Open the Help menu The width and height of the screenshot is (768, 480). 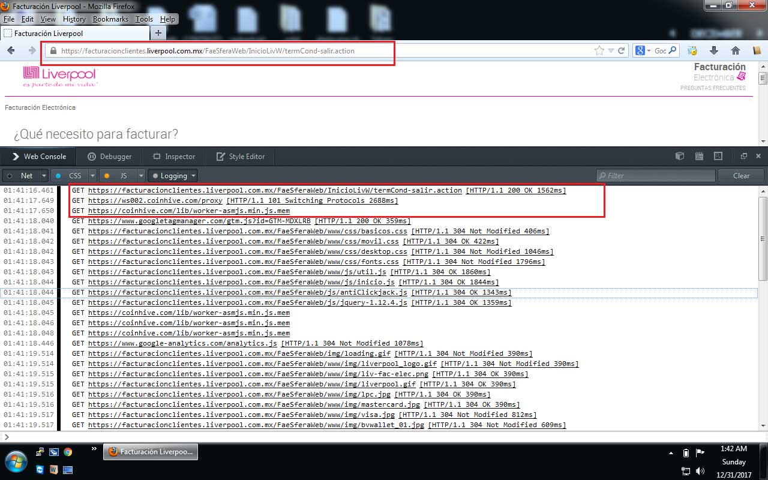tap(167, 19)
